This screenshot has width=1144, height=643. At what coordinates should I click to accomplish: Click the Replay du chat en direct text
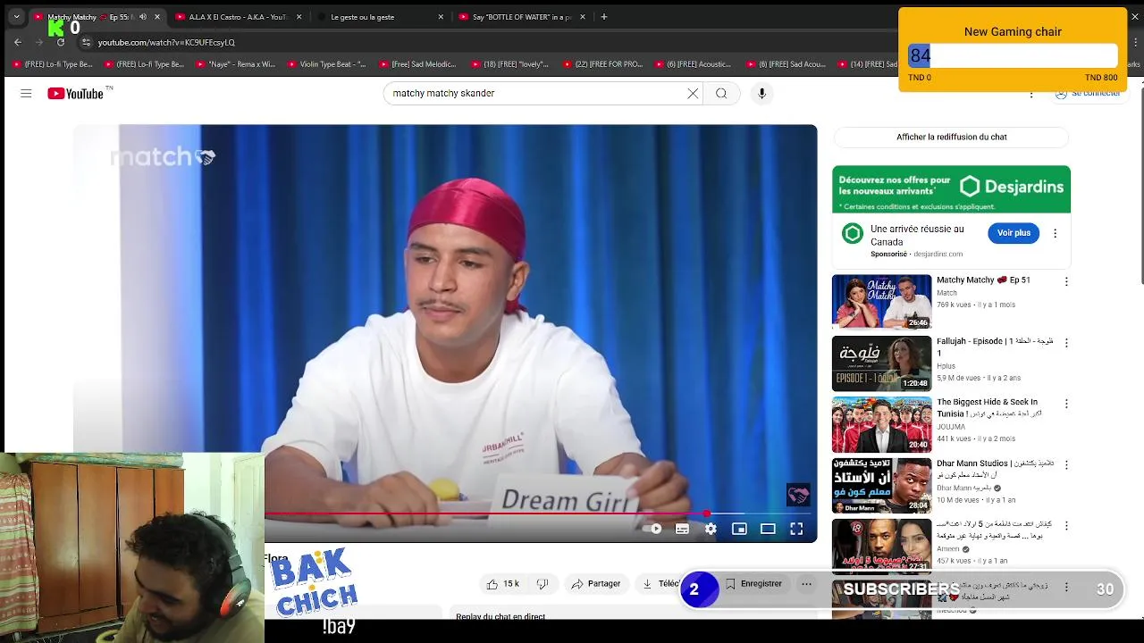coord(500,616)
